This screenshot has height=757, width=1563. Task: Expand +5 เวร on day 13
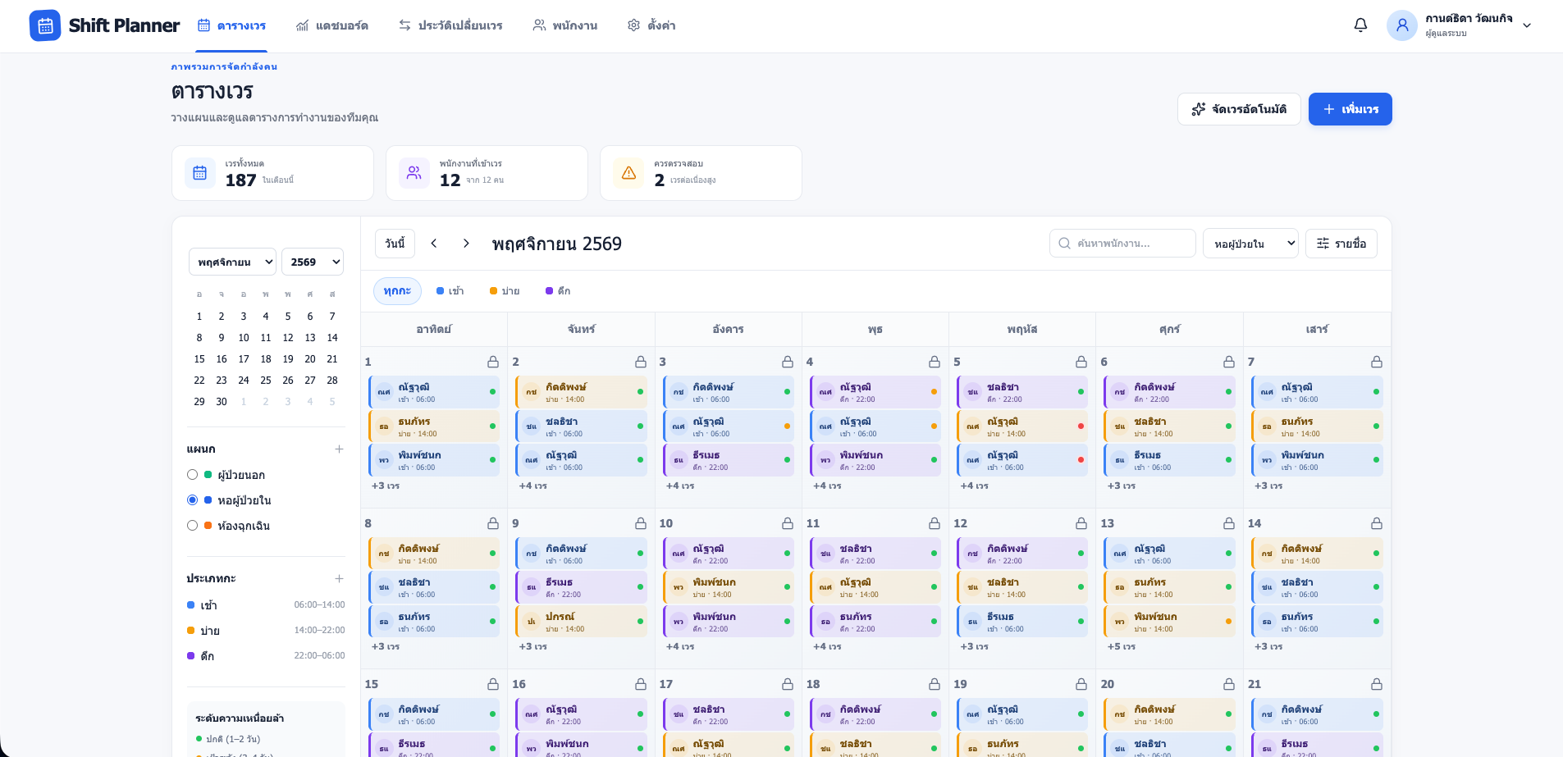(x=1122, y=646)
